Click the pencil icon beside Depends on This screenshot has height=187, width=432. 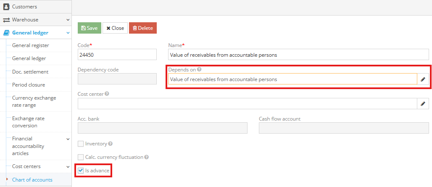423,79
